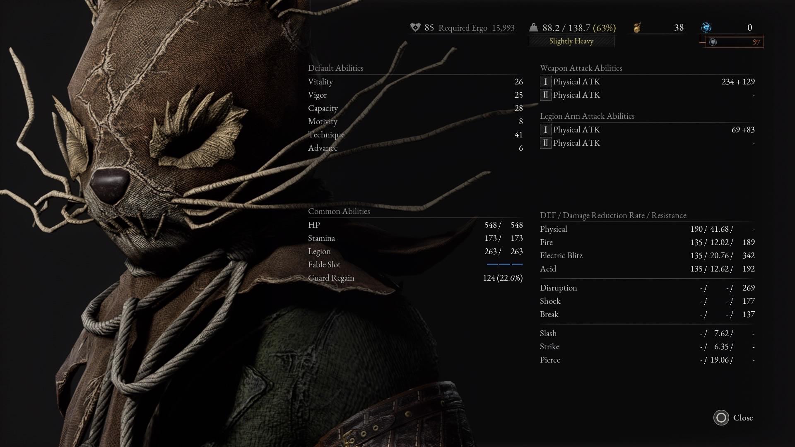Click the Fable Slot label
795x447 pixels.
324,264
